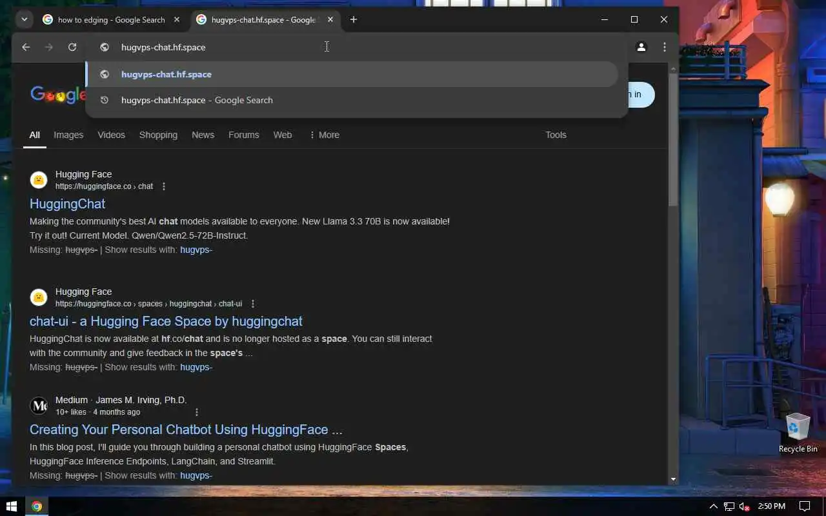
Task: Show results with hugvps- under chat-ui
Action: tap(196, 367)
